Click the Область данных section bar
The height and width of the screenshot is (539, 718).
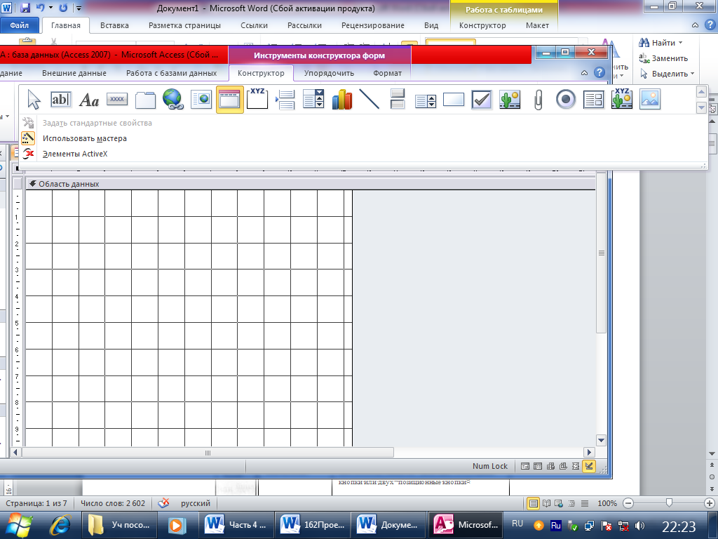coord(311,184)
